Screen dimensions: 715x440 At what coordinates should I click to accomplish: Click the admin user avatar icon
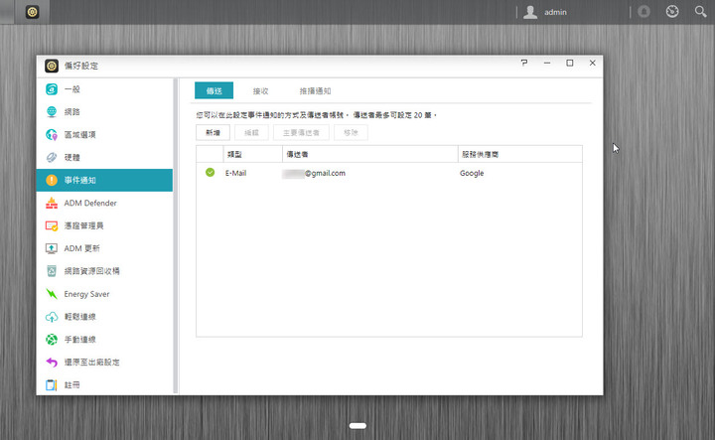coord(530,12)
